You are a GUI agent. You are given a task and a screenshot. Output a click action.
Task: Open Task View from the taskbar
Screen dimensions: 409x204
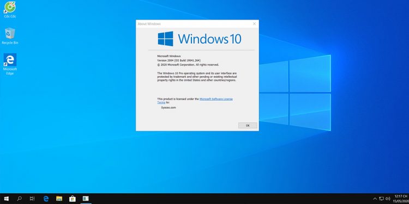pyautogui.click(x=32, y=199)
